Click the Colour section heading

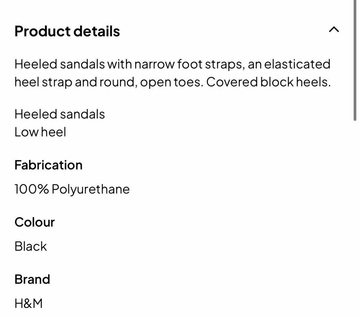35,222
